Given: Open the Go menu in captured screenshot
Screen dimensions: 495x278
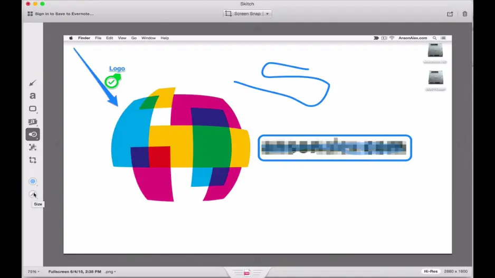Looking at the screenshot, I should [134, 38].
